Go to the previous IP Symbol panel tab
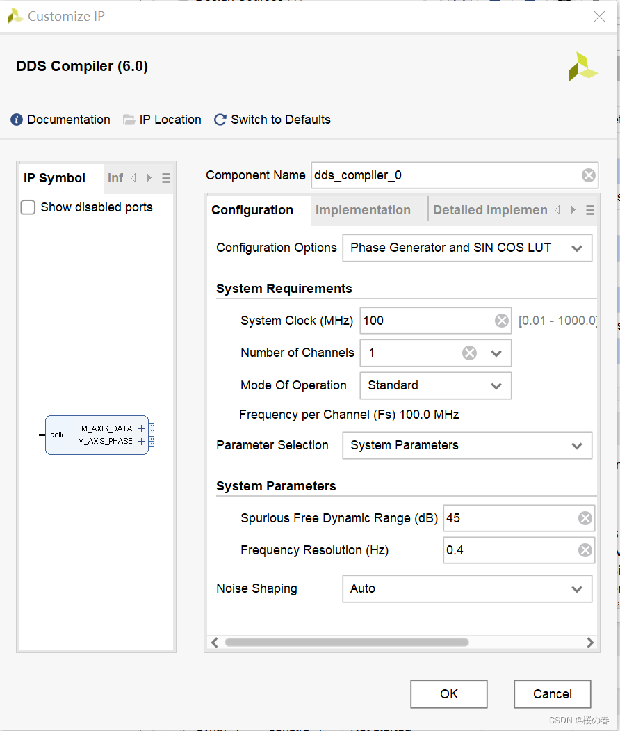The image size is (620, 731). 133,177
